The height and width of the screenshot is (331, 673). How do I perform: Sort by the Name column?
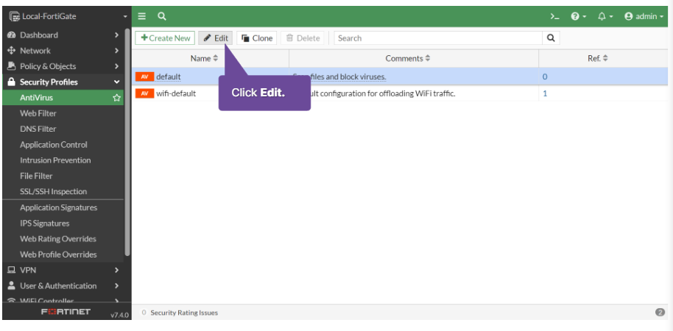coord(204,58)
